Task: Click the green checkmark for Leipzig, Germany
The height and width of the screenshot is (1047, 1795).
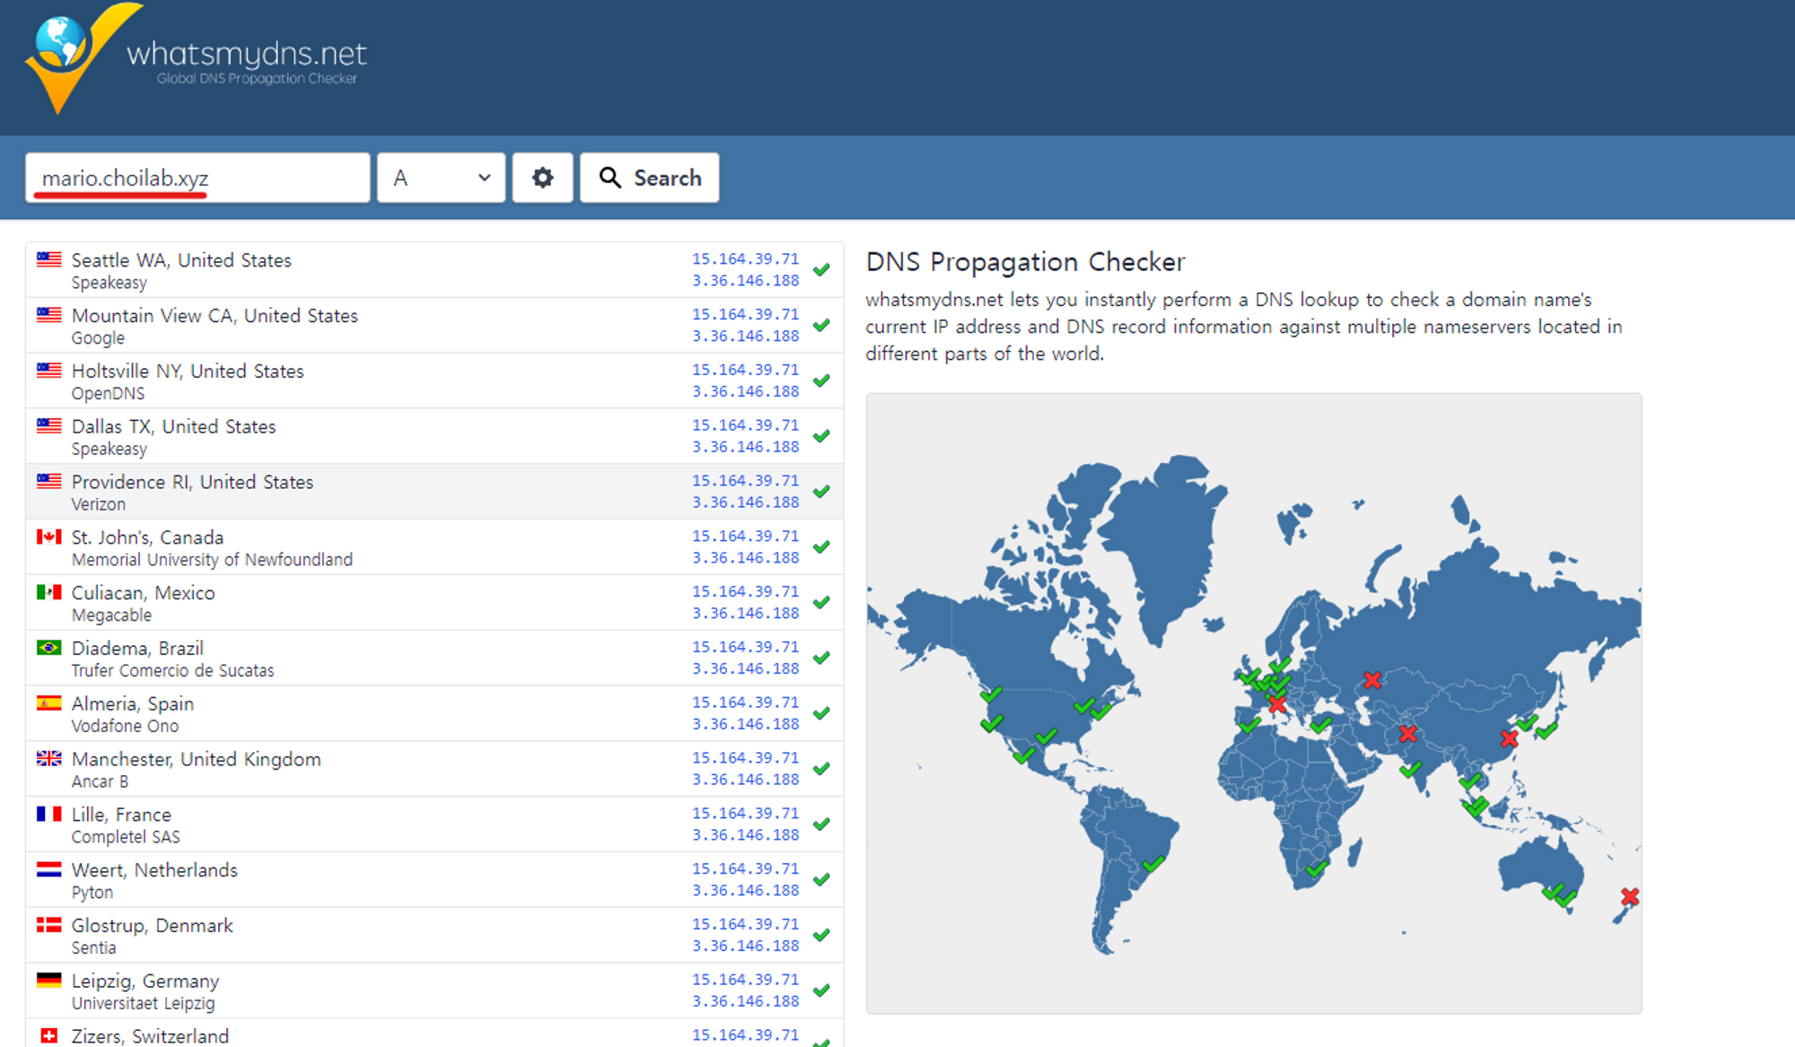Action: 821,990
